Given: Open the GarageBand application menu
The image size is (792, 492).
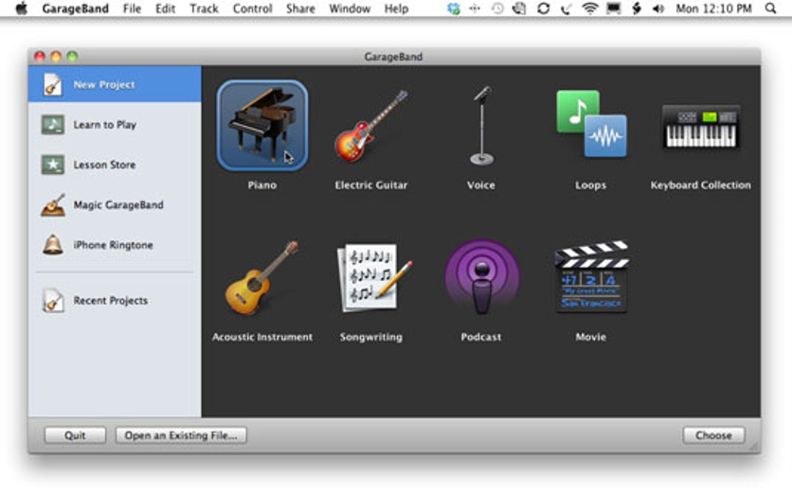Looking at the screenshot, I should [75, 9].
